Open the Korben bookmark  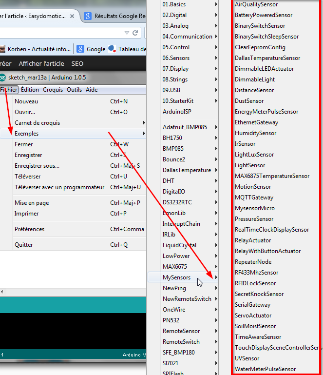click(36, 49)
